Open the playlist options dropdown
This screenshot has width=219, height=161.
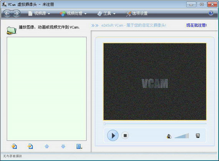[x=79, y=146]
